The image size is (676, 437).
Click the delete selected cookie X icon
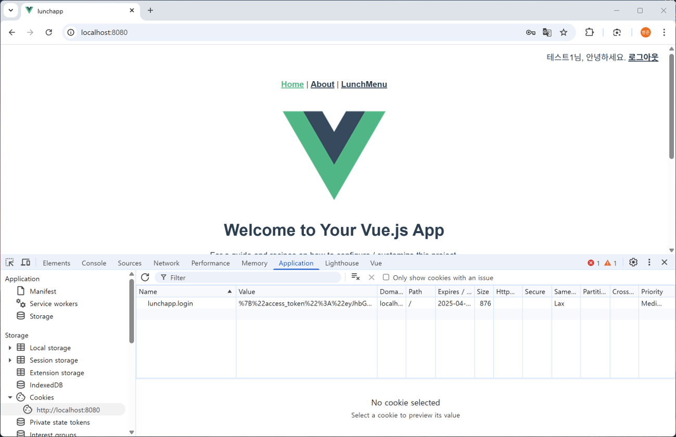(x=372, y=277)
